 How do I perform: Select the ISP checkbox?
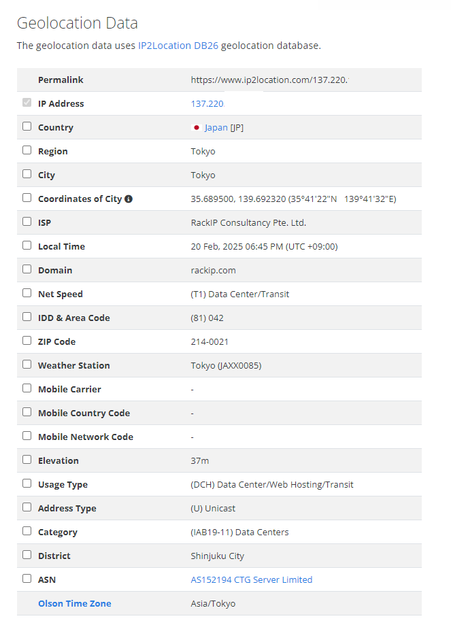(27, 222)
